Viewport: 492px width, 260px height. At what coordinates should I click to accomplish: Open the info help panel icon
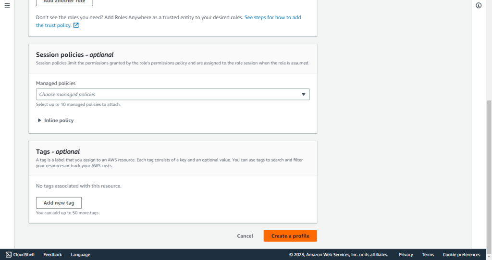pyautogui.click(x=479, y=5)
